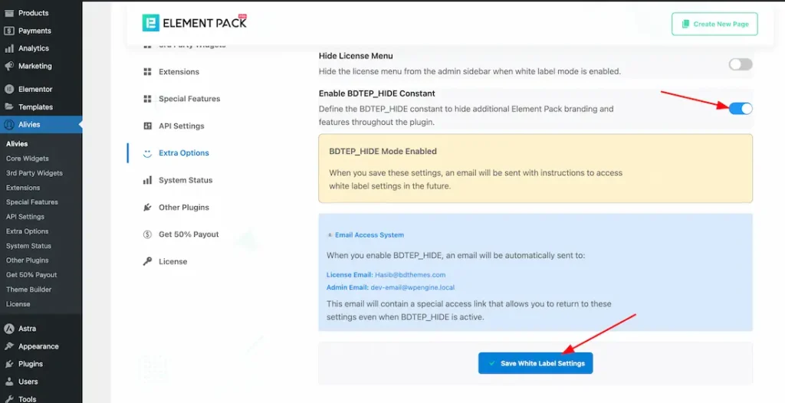The image size is (785, 403).
Task: Open Analytics in WordPress admin menu
Action: 34,48
